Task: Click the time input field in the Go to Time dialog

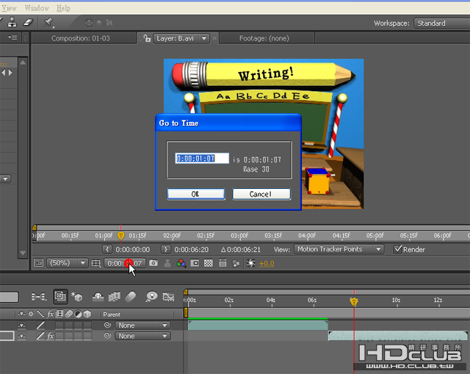Action: (x=201, y=158)
